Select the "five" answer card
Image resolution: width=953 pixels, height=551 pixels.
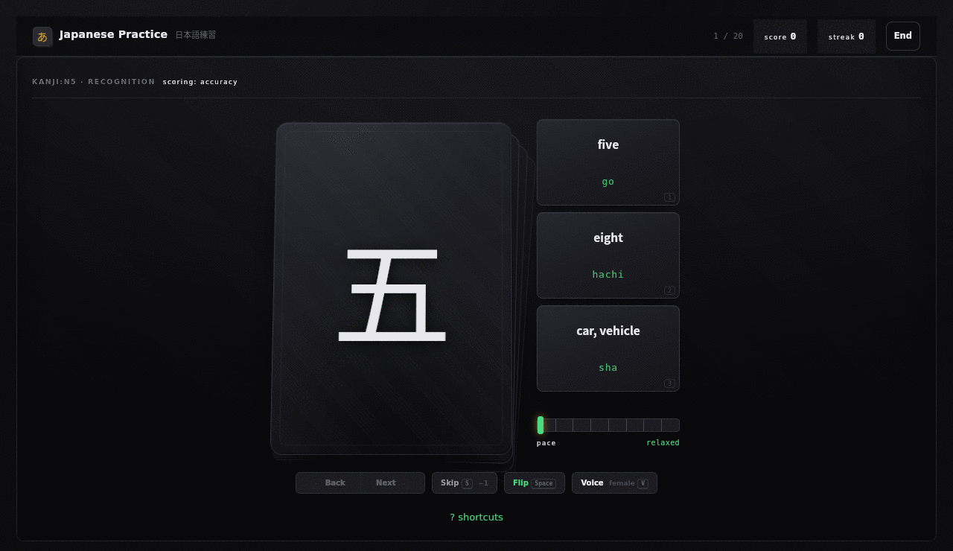[608, 162]
